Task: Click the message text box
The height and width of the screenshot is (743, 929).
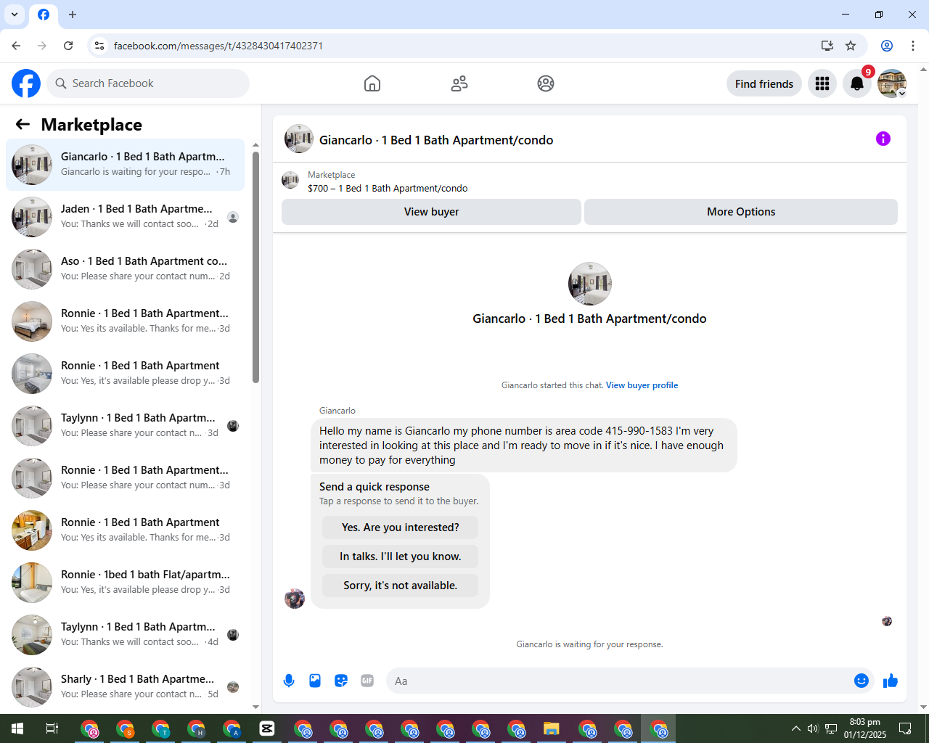Action: [x=619, y=681]
